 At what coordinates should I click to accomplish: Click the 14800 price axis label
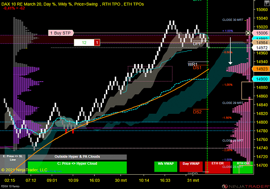click(262, 122)
